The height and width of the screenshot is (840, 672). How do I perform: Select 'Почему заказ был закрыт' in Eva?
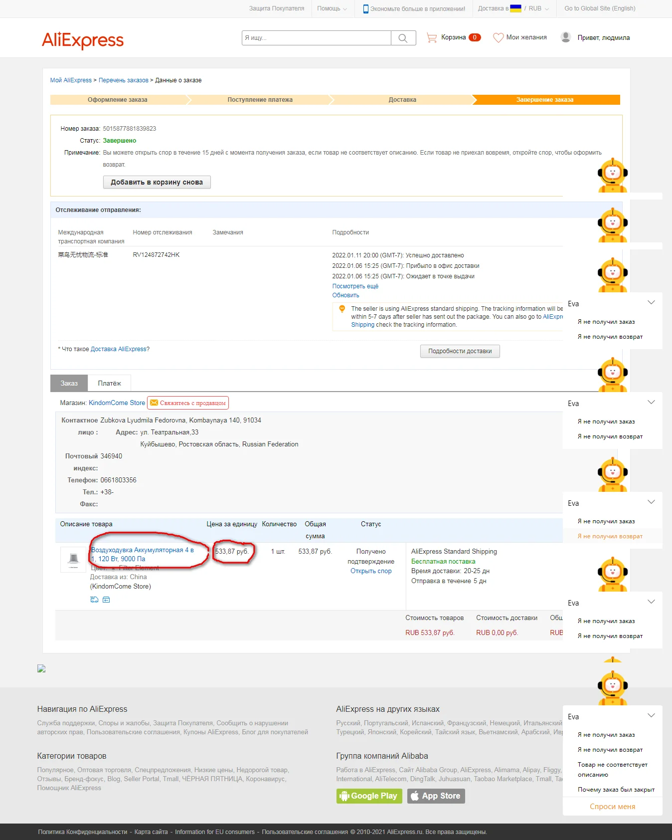[x=616, y=790]
